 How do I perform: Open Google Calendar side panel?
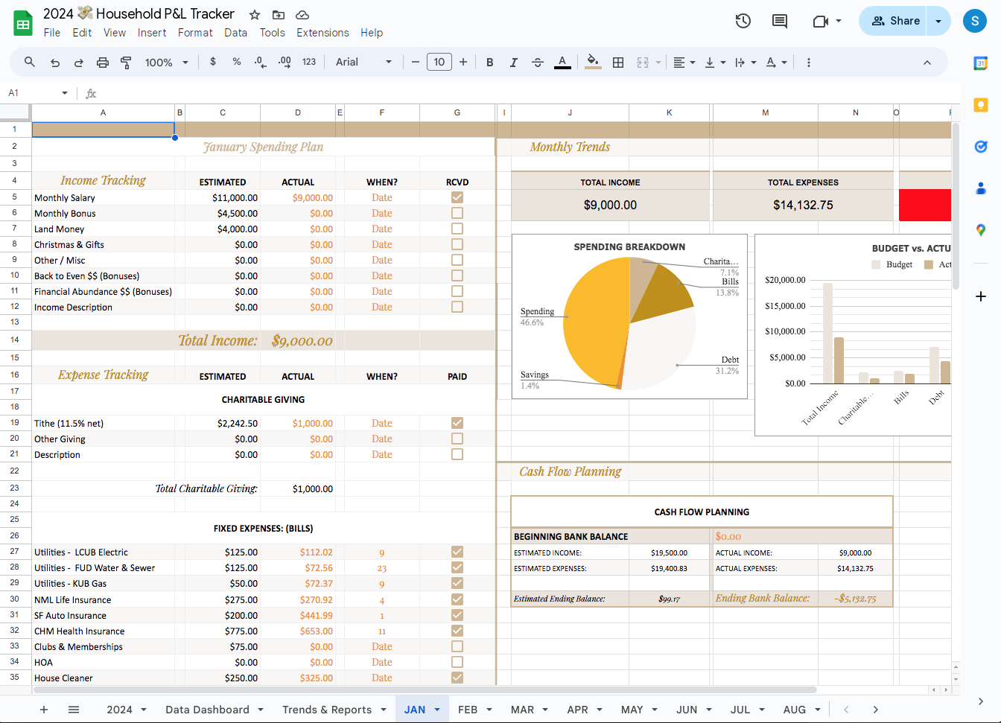(x=981, y=63)
